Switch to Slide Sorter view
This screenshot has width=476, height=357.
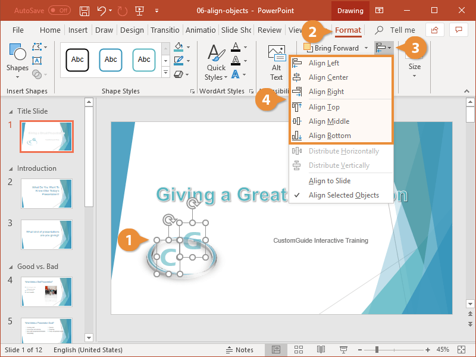click(299, 350)
